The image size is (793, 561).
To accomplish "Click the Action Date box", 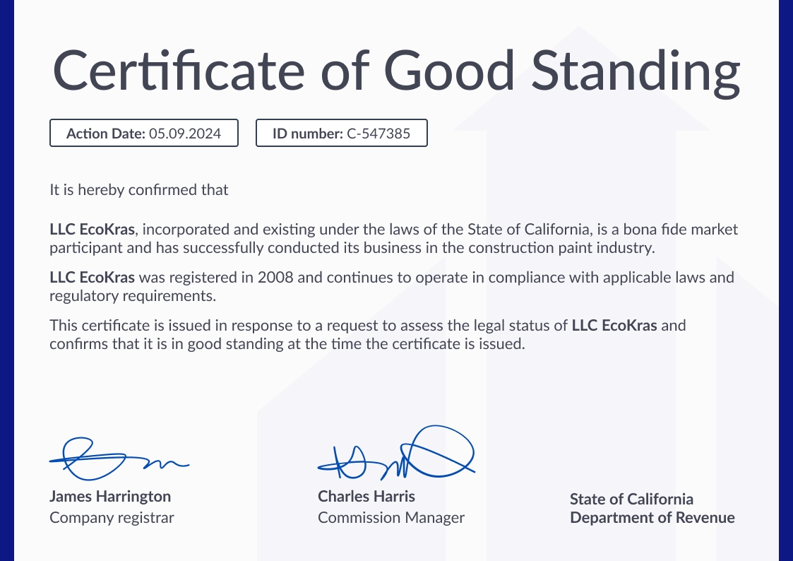I will [144, 133].
